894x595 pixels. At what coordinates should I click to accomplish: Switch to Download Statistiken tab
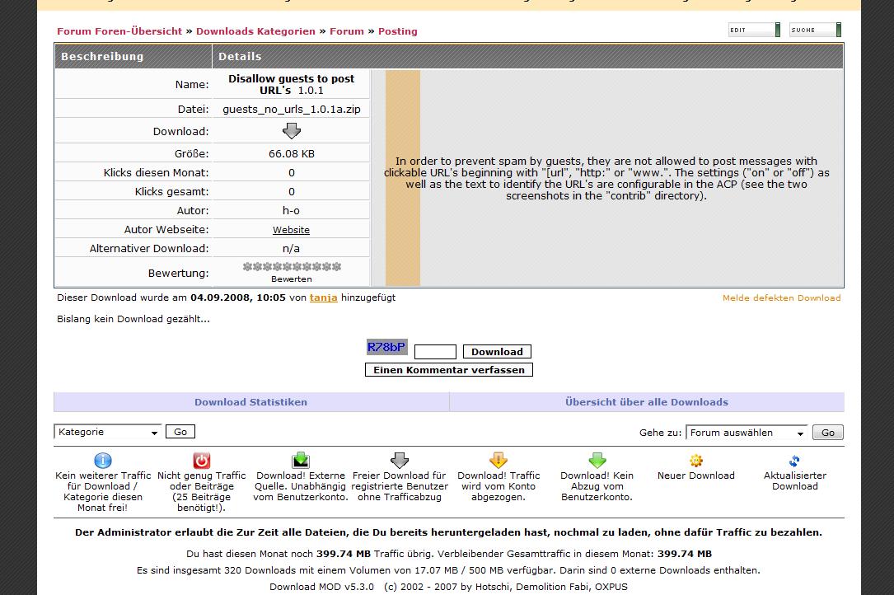click(250, 402)
